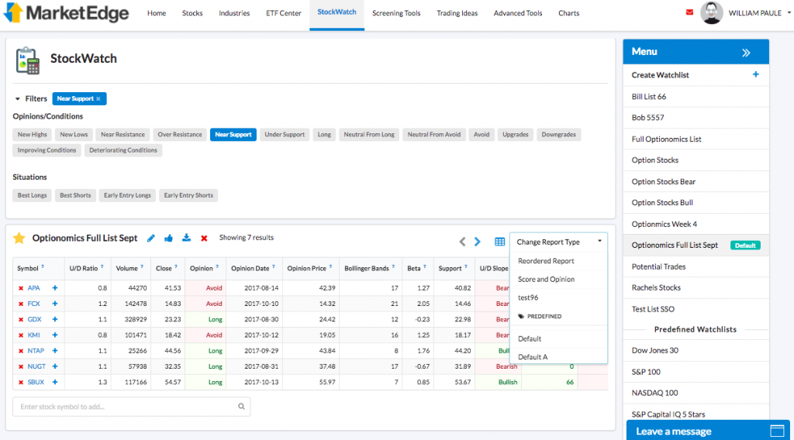Open the Screening Tools nav tab

(396, 13)
